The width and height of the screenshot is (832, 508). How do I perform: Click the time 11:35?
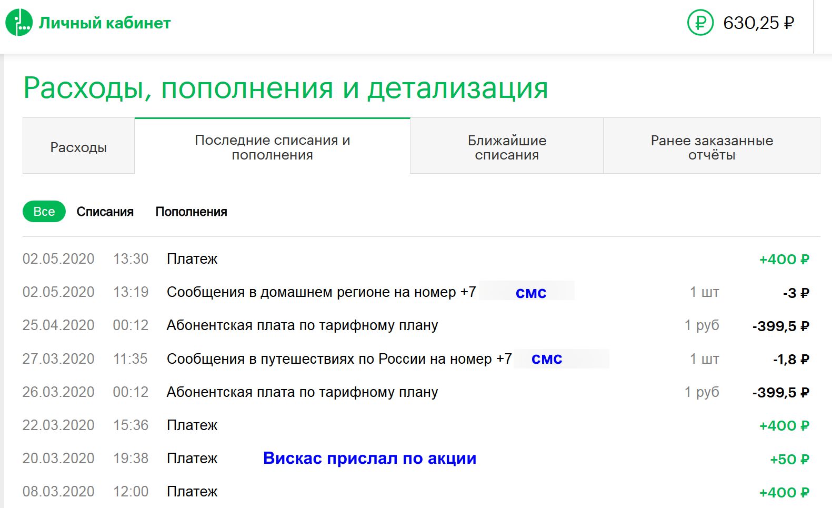[x=131, y=359]
